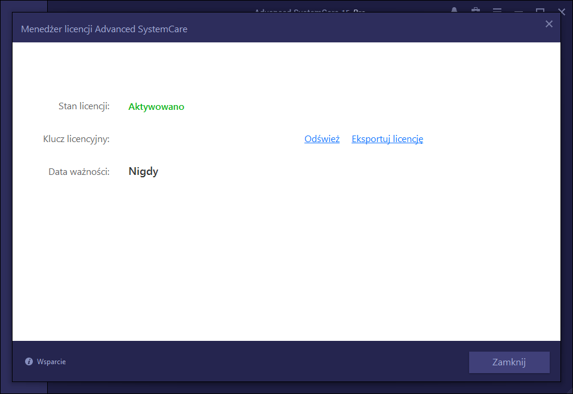Open the Eksportuj licencję link
573x394 pixels.
[x=387, y=139]
